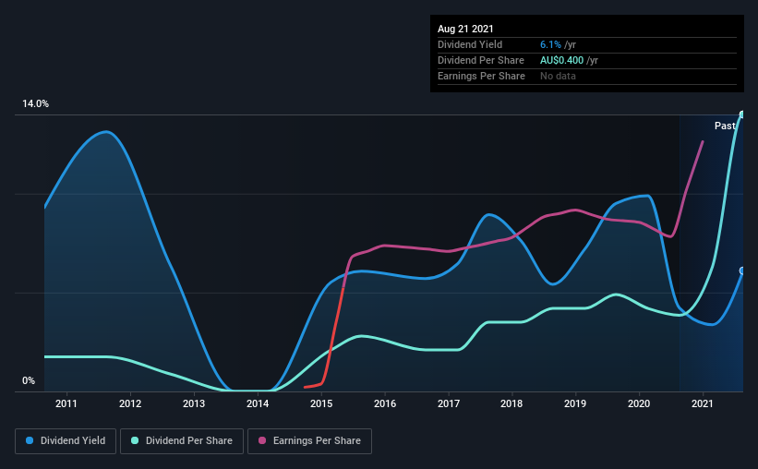Click the Earnings Per Share label in tooltip
The image size is (758, 469).
(x=482, y=76)
